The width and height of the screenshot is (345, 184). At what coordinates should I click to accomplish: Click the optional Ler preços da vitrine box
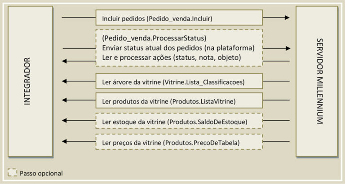pos(179,142)
